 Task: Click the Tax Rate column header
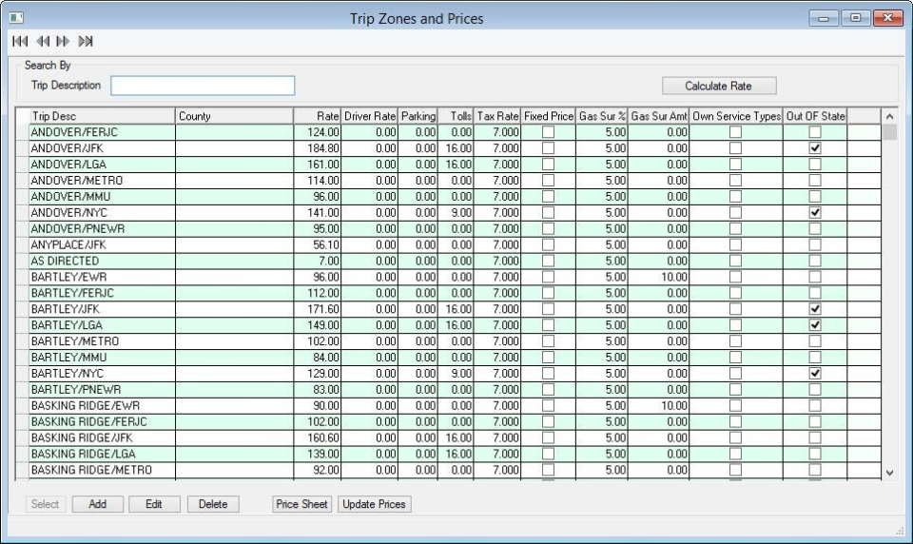click(497, 116)
